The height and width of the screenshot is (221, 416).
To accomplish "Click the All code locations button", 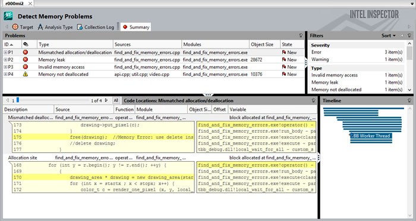I will (x=116, y=101).
